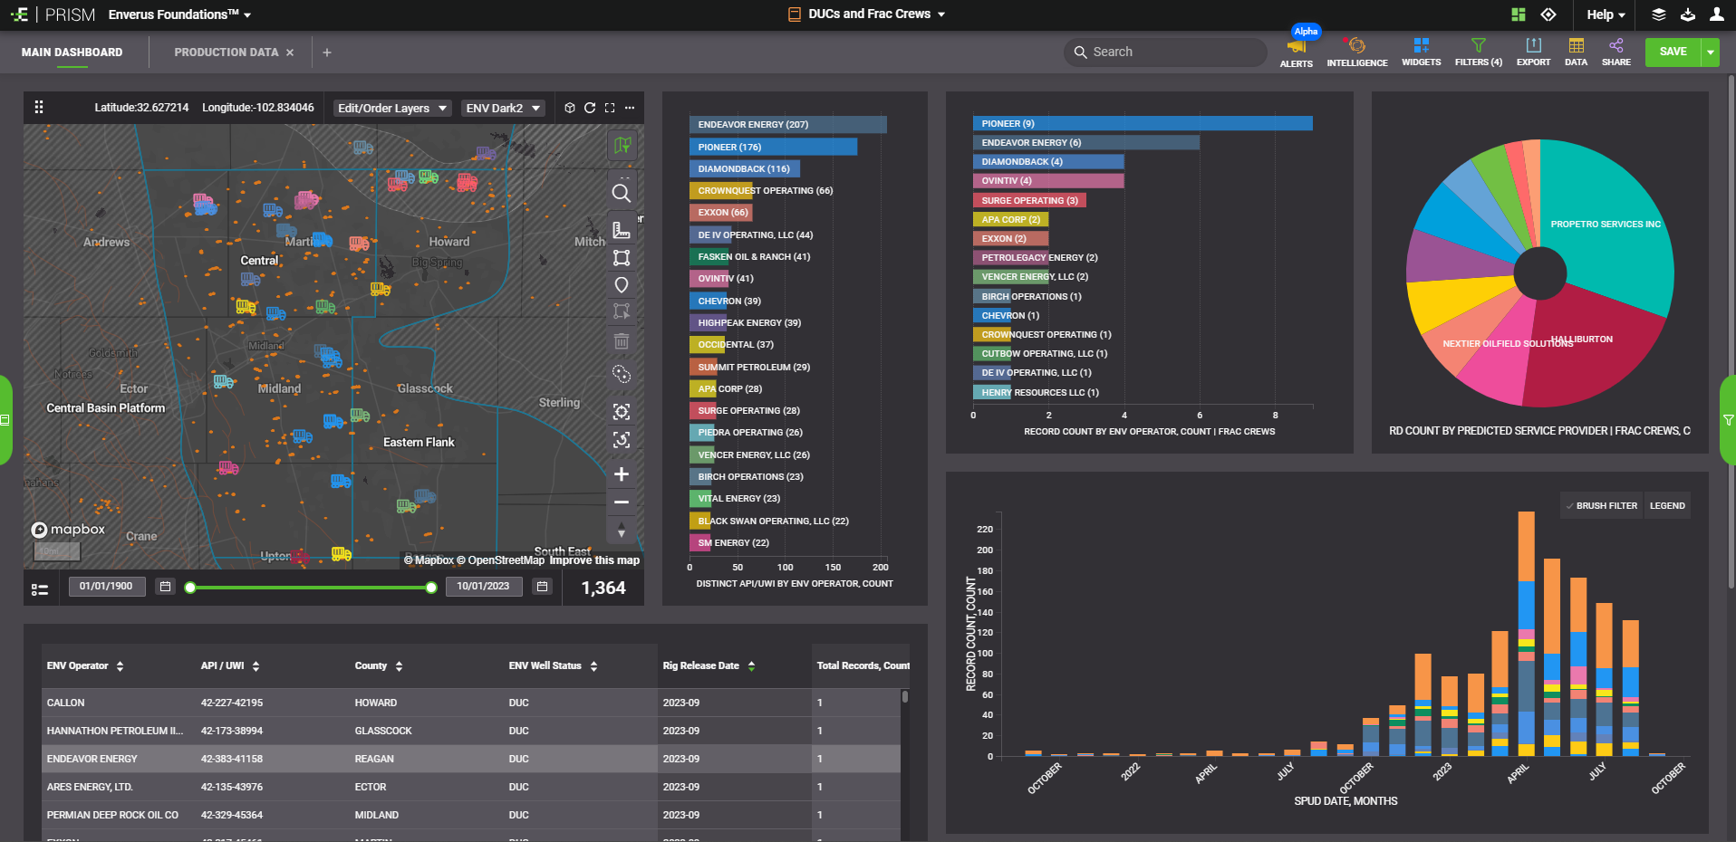Switch to the Production Data tab
The image size is (1736, 842).
(226, 53)
